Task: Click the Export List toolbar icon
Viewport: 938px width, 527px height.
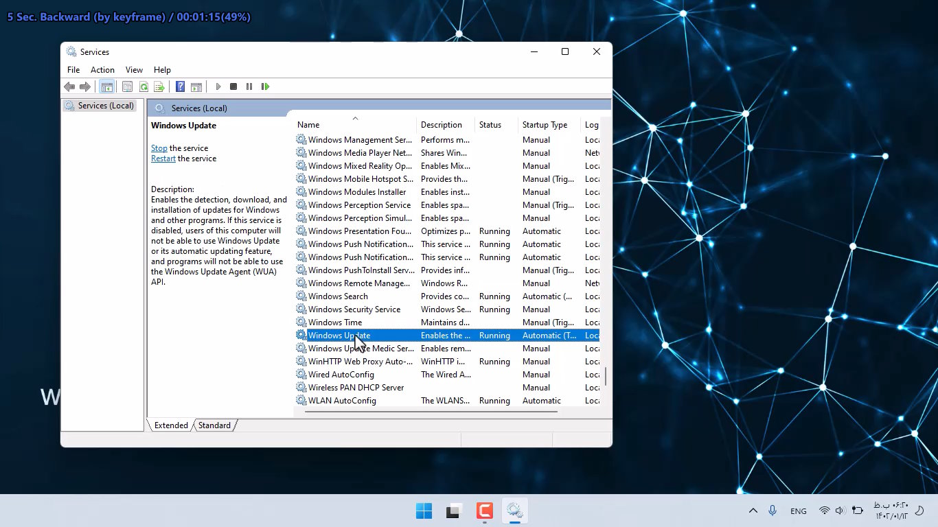Action: point(159,86)
